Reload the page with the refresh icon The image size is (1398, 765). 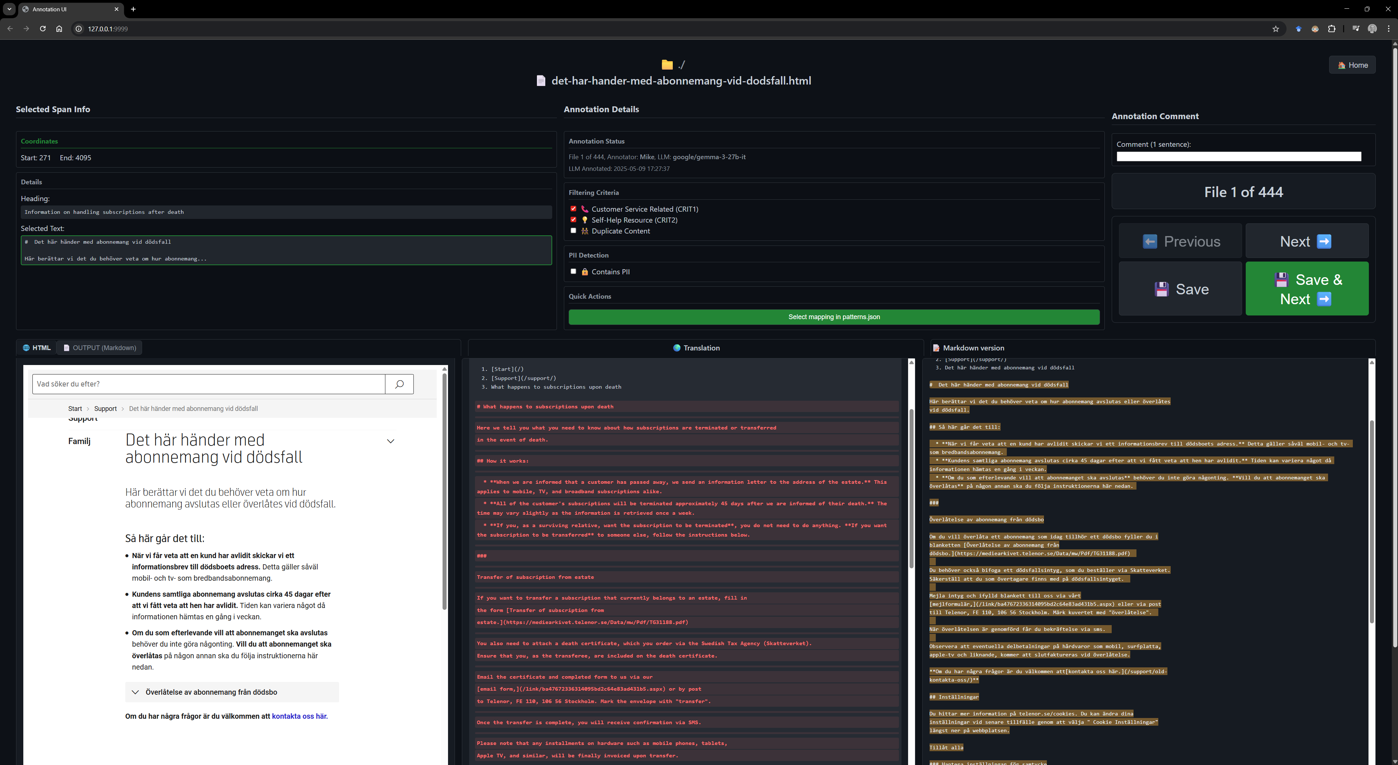click(x=42, y=29)
